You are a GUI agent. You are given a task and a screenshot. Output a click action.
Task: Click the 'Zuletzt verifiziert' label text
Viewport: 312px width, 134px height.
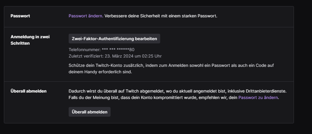86,56
